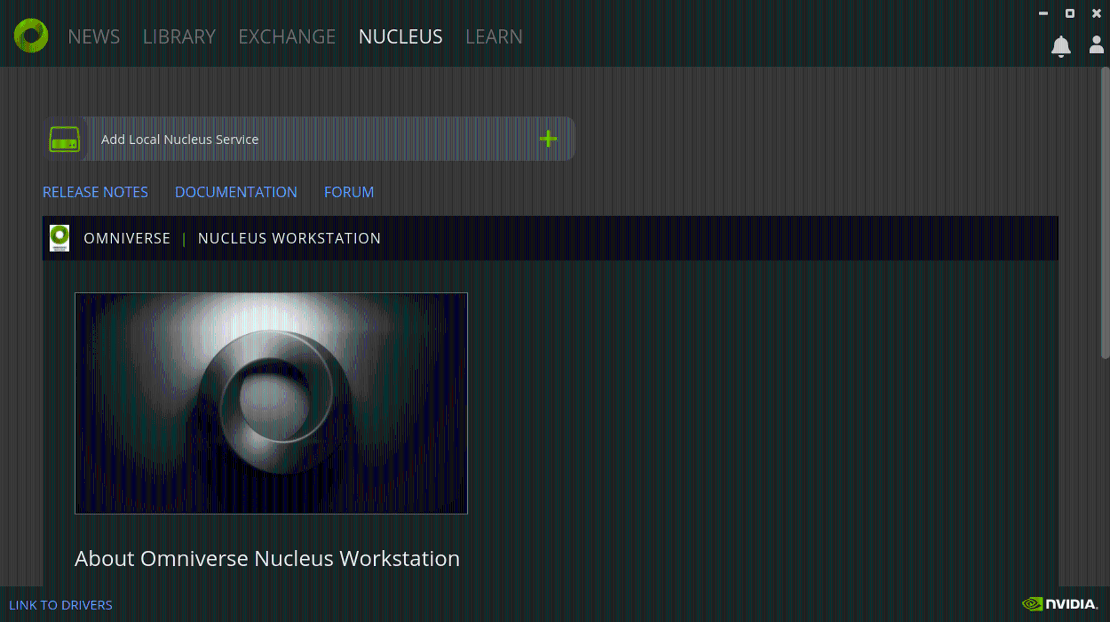Select the NUCLEUS tab
Screen dimensions: 1110x622
point(401,37)
